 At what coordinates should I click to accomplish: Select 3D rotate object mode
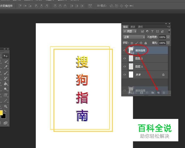(111, 6)
